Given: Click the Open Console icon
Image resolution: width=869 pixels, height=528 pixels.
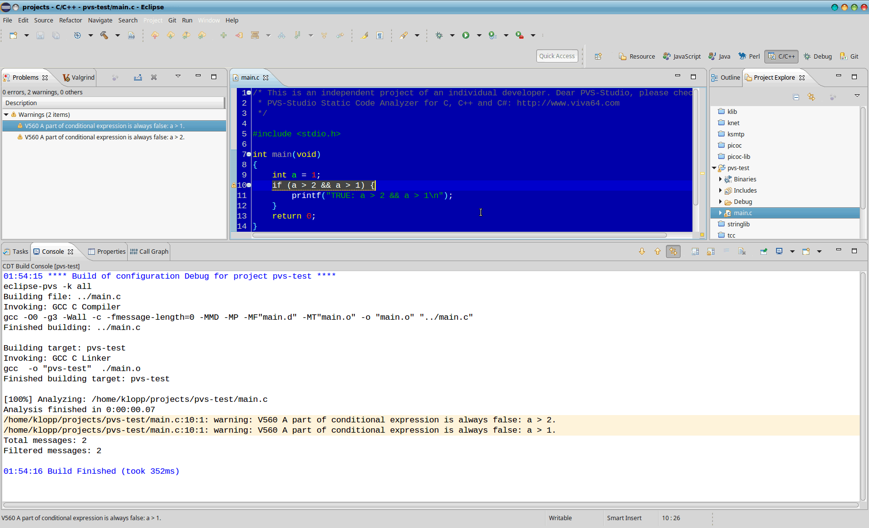Looking at the screenshot, I should point(806,251).
